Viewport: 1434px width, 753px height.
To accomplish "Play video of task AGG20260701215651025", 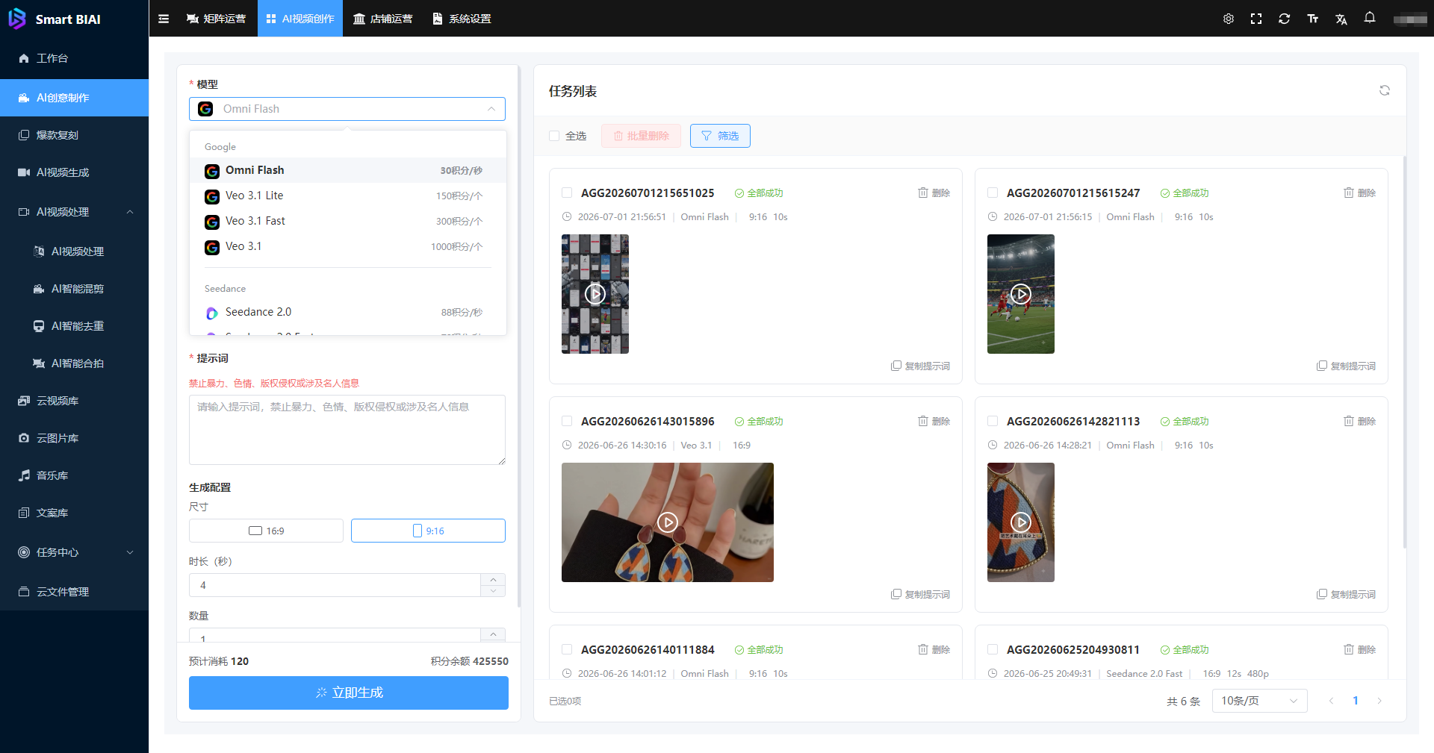I will pyautogui.click(x=595, y=294).
